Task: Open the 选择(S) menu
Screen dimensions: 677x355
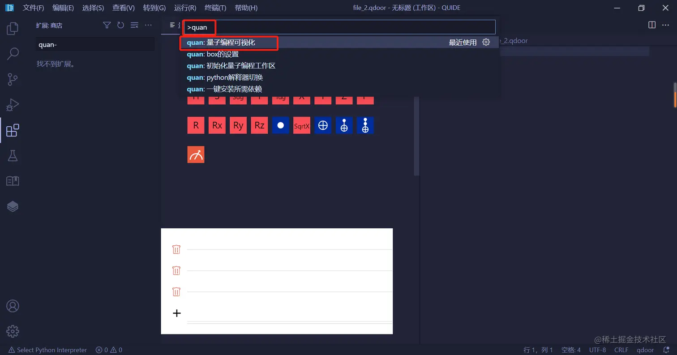Action: (x=93, y=8)
